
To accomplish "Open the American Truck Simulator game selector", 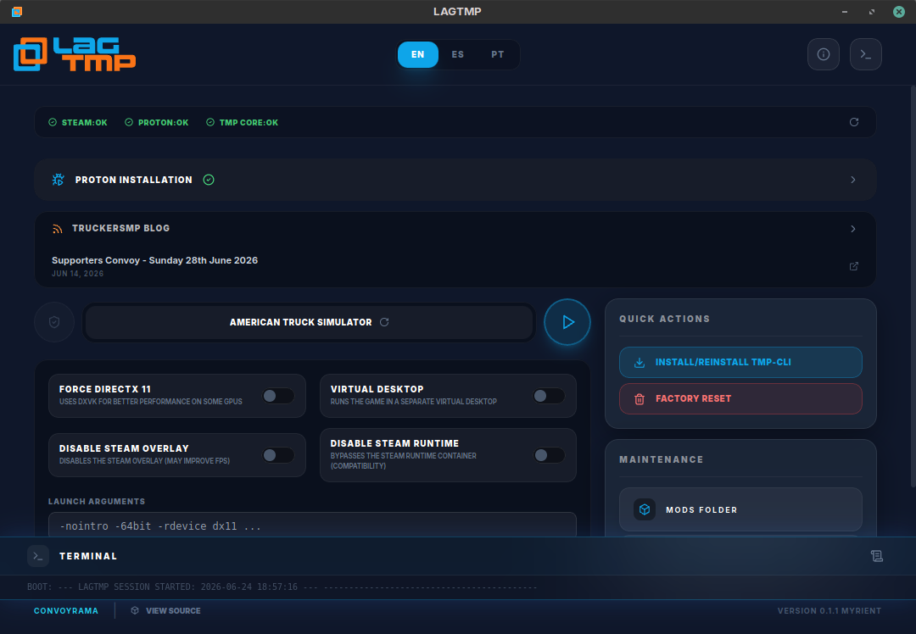I will coord(309,322).
